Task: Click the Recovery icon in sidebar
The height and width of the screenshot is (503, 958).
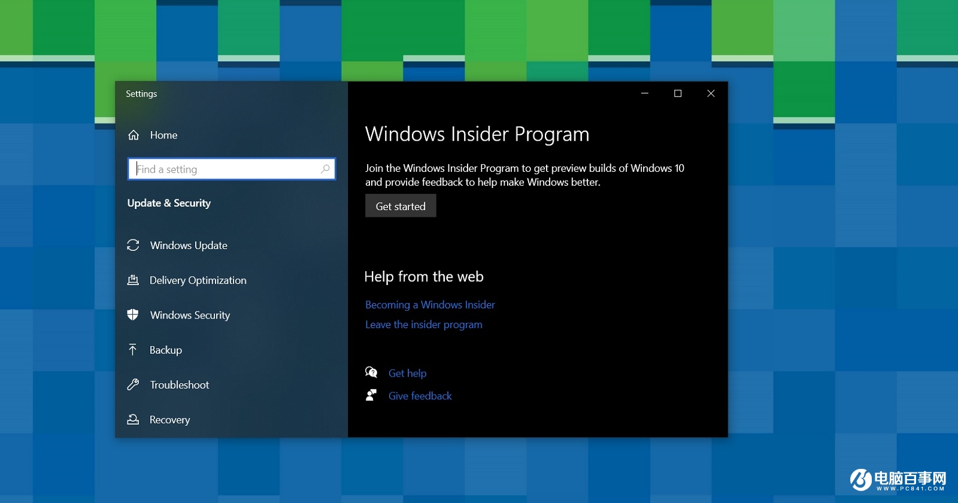Action: point(133,420)
